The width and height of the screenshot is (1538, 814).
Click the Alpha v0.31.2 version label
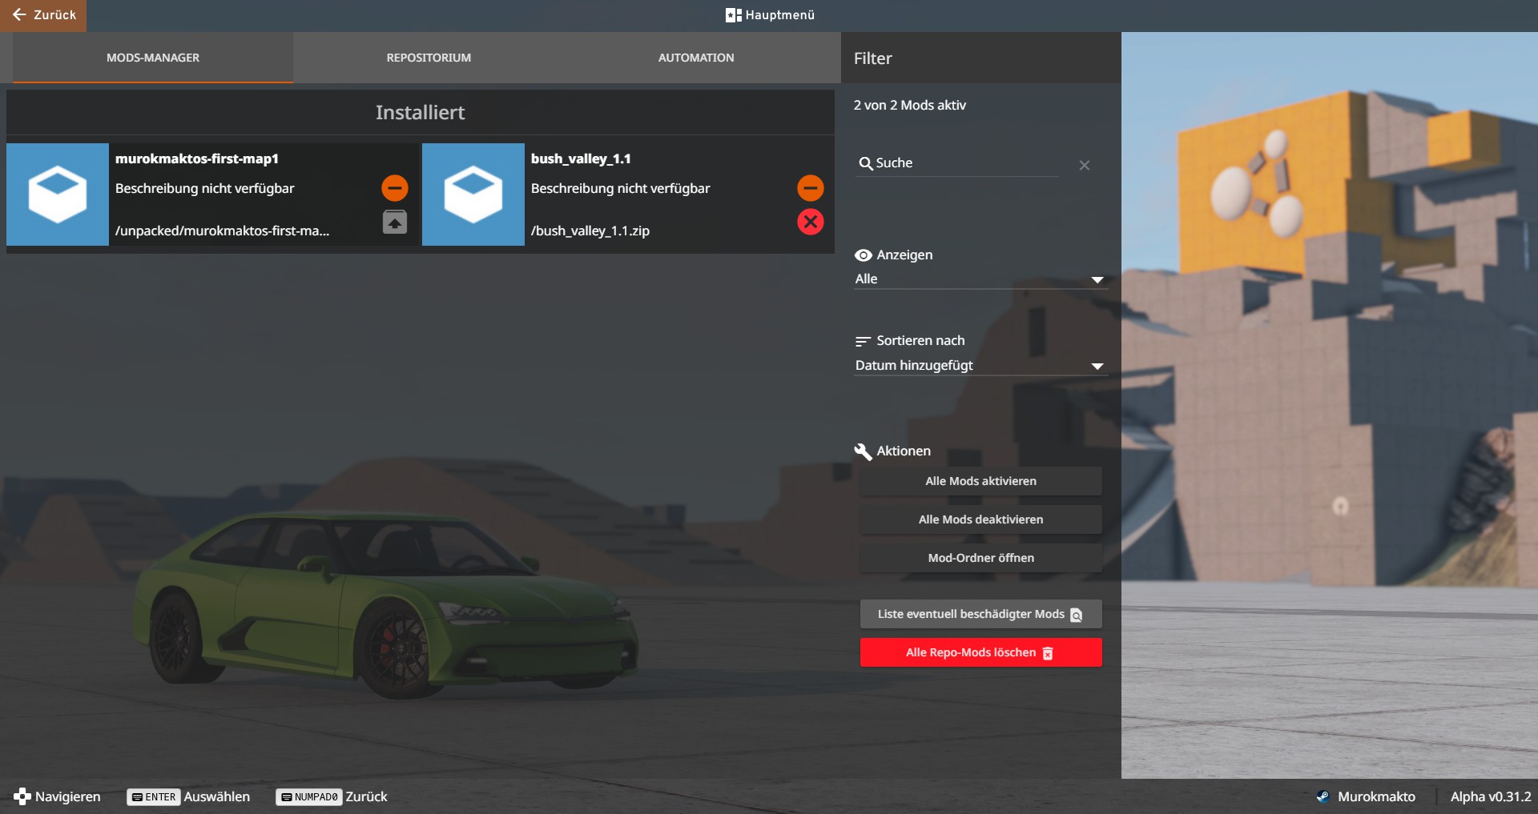pyautogui.click(x=1490, y=796)
